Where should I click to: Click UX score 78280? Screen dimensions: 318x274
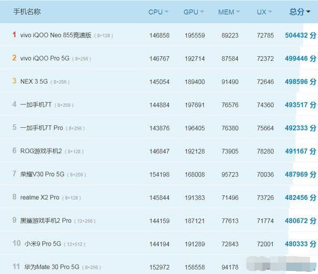coord(265,151)
